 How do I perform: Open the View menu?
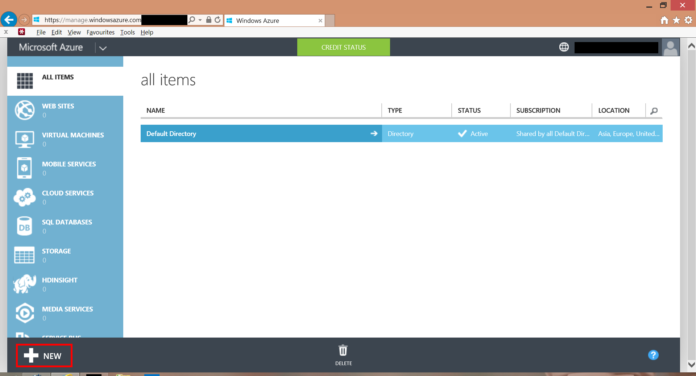74,32
